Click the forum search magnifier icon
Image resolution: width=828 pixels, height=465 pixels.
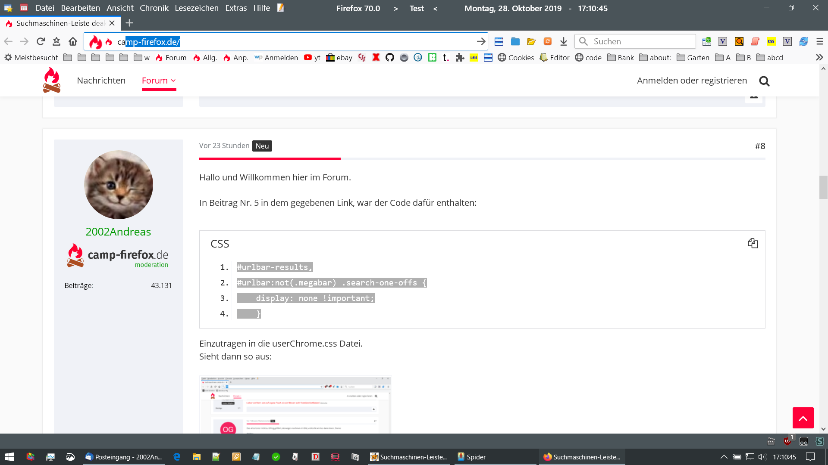[764, 81]
